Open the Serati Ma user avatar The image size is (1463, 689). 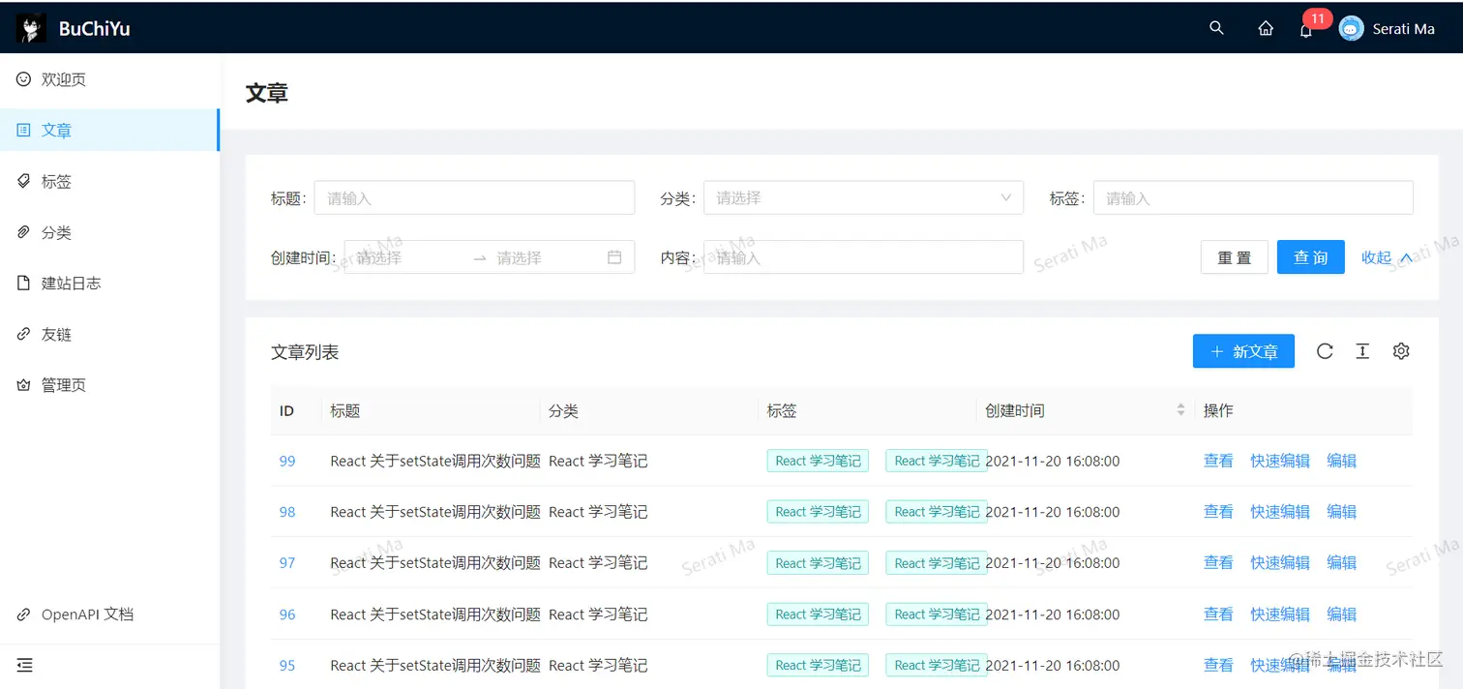[1352, 28]
